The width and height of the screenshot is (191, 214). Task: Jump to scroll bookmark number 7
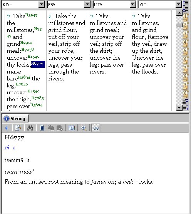click(185, 69)
